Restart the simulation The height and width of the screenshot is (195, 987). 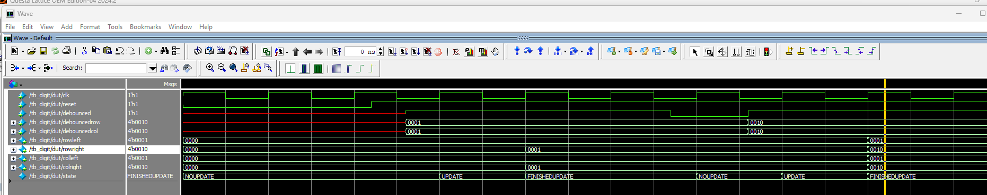point(337,52)
